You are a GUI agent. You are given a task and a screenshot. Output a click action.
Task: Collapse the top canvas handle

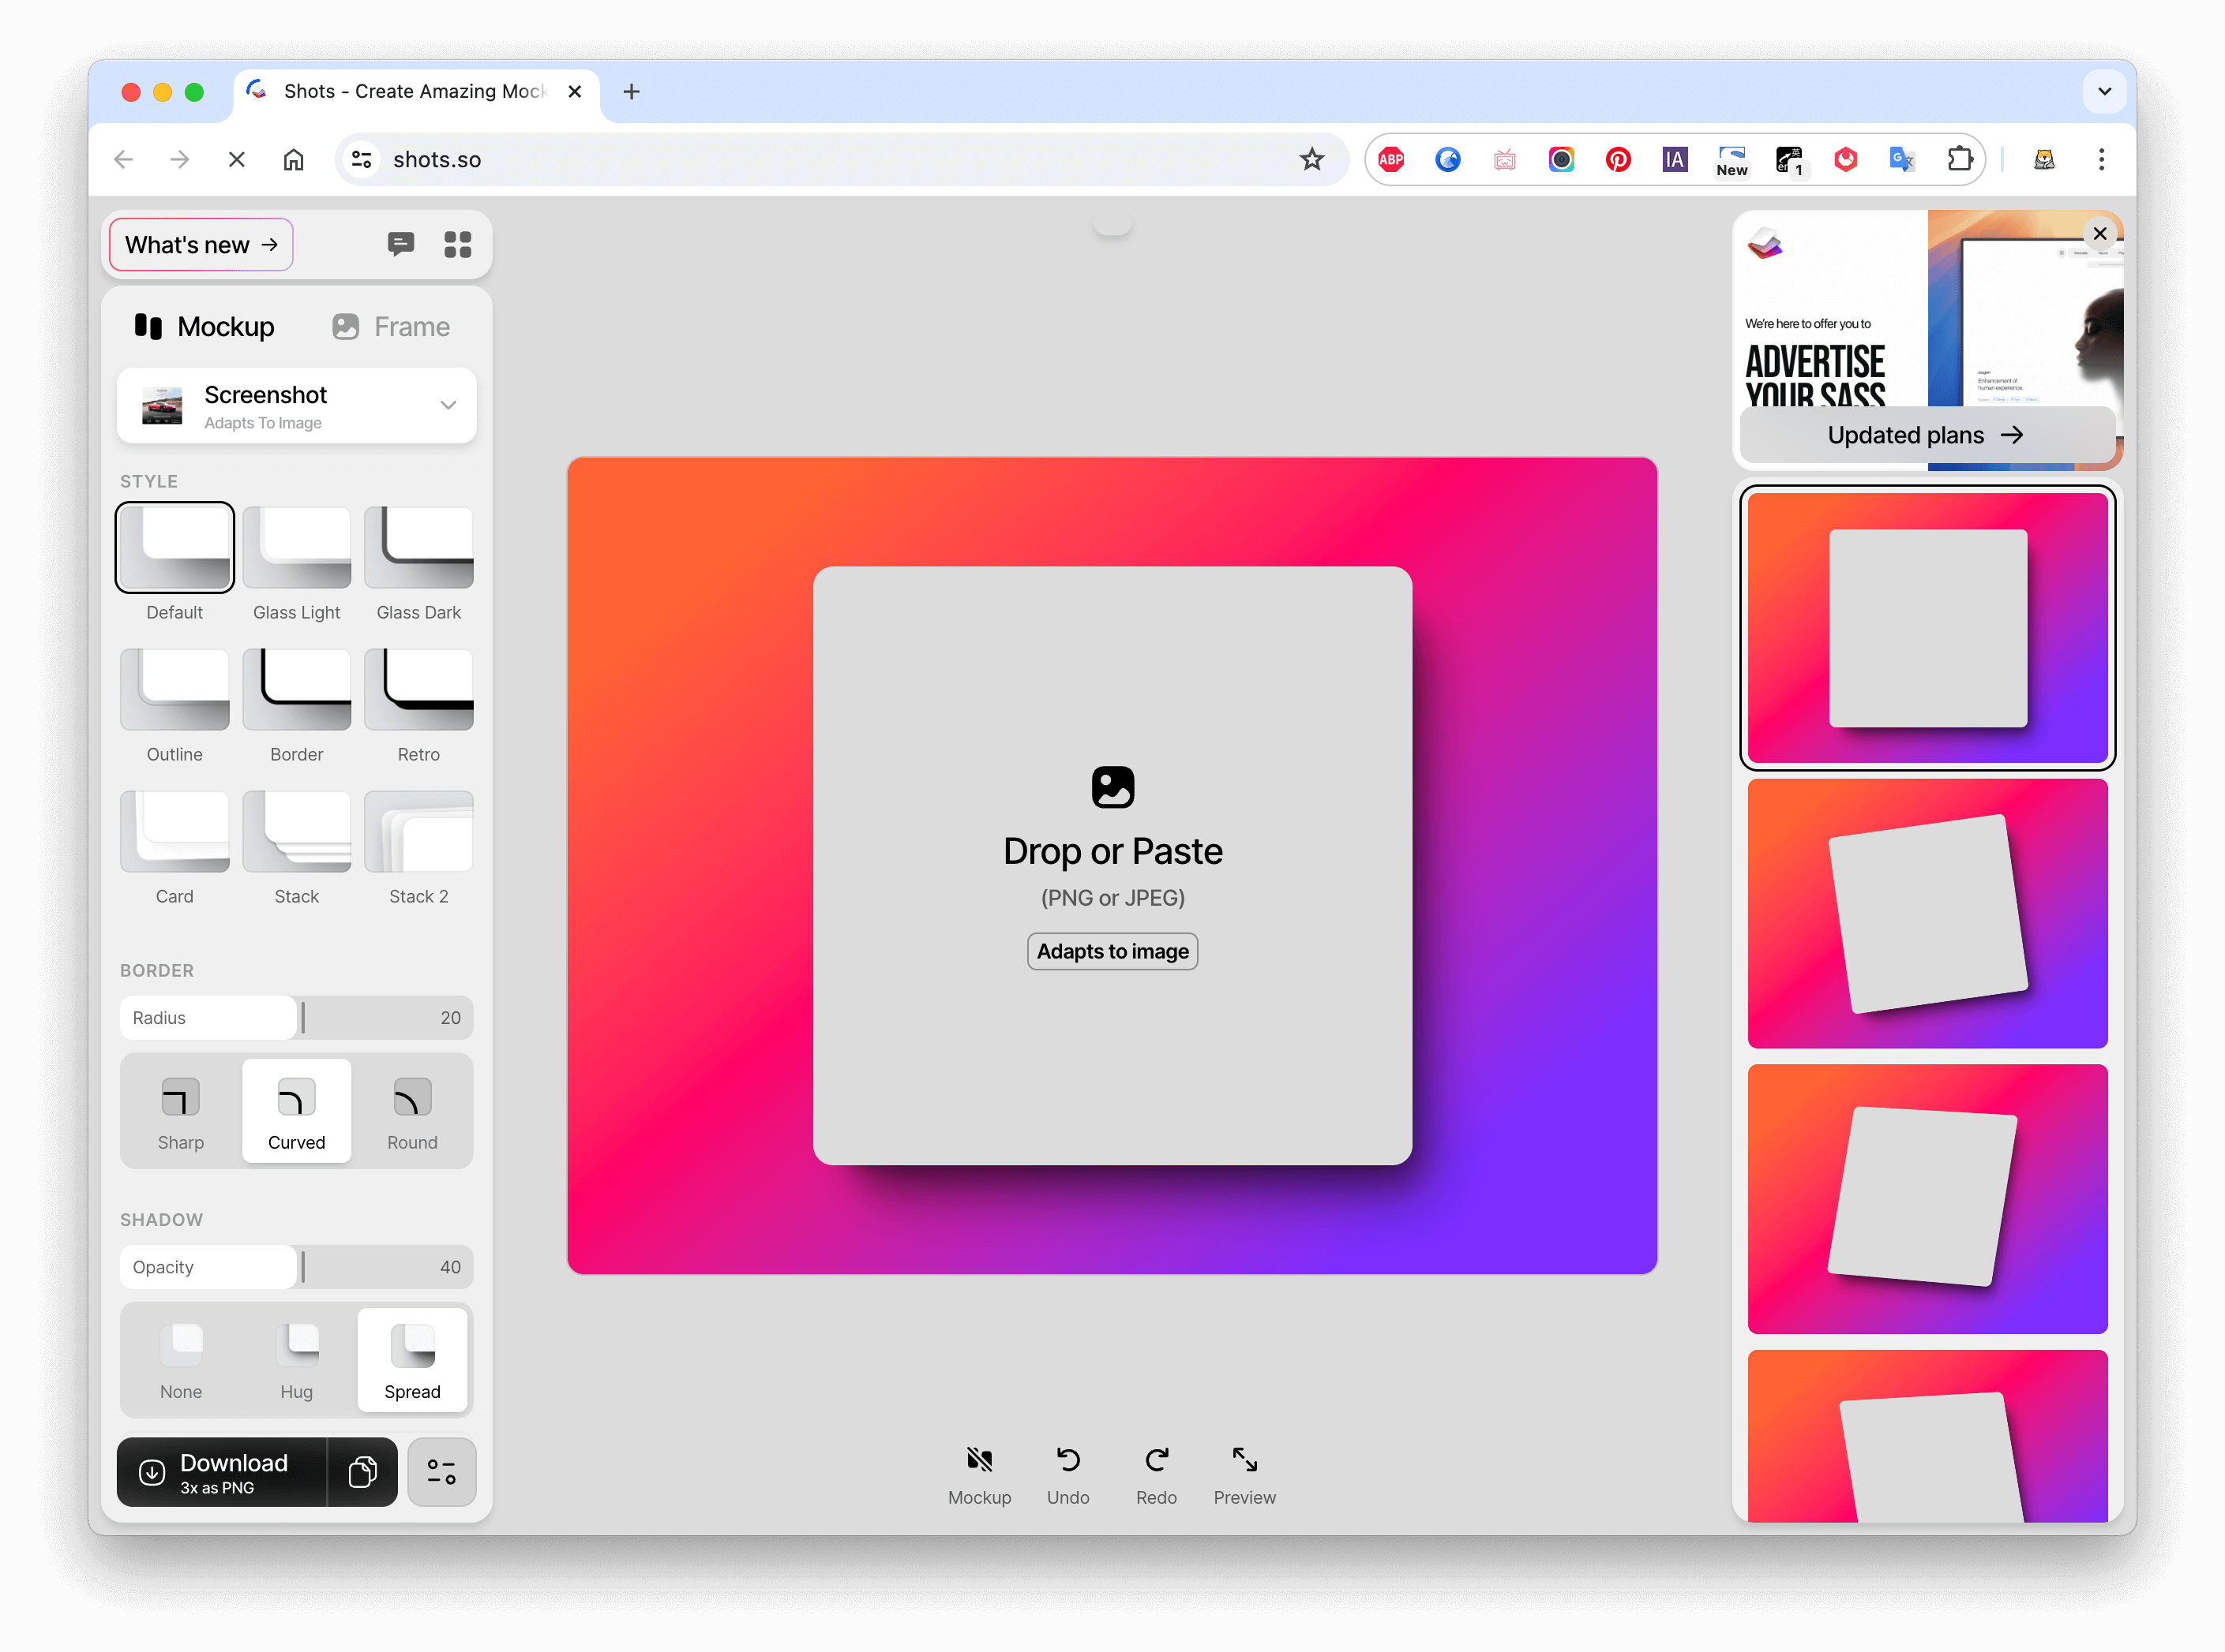(1112, 229)
